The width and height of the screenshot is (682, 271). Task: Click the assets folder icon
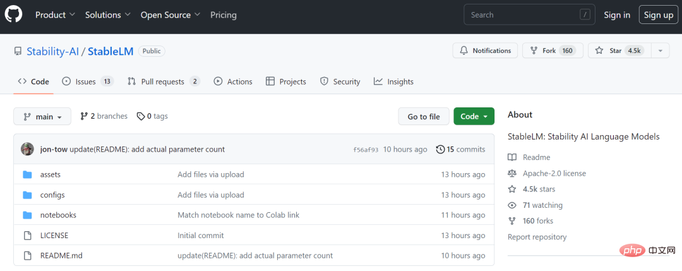coord(27,174)
